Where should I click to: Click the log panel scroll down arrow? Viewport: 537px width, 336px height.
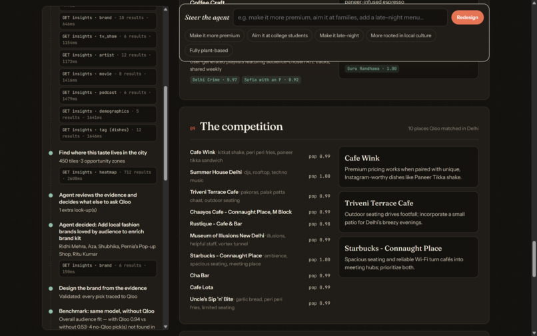[165, 327]
